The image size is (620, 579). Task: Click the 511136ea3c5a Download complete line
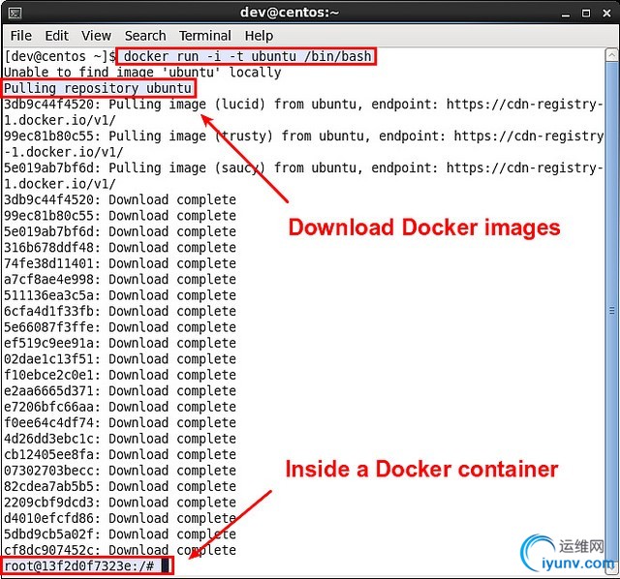click(x=120, y=295)
